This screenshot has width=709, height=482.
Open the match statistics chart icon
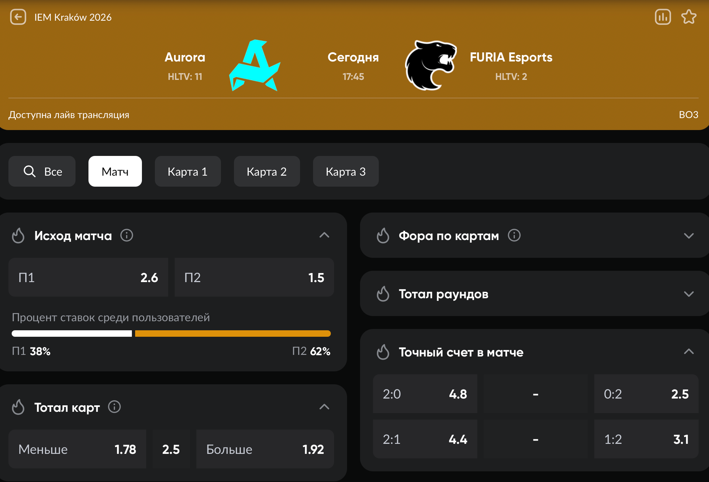tap(663, 17)
